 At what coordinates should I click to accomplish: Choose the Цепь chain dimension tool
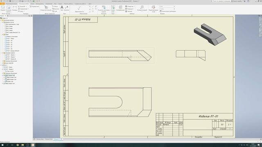pyautogui.click(x=21, y=11)
